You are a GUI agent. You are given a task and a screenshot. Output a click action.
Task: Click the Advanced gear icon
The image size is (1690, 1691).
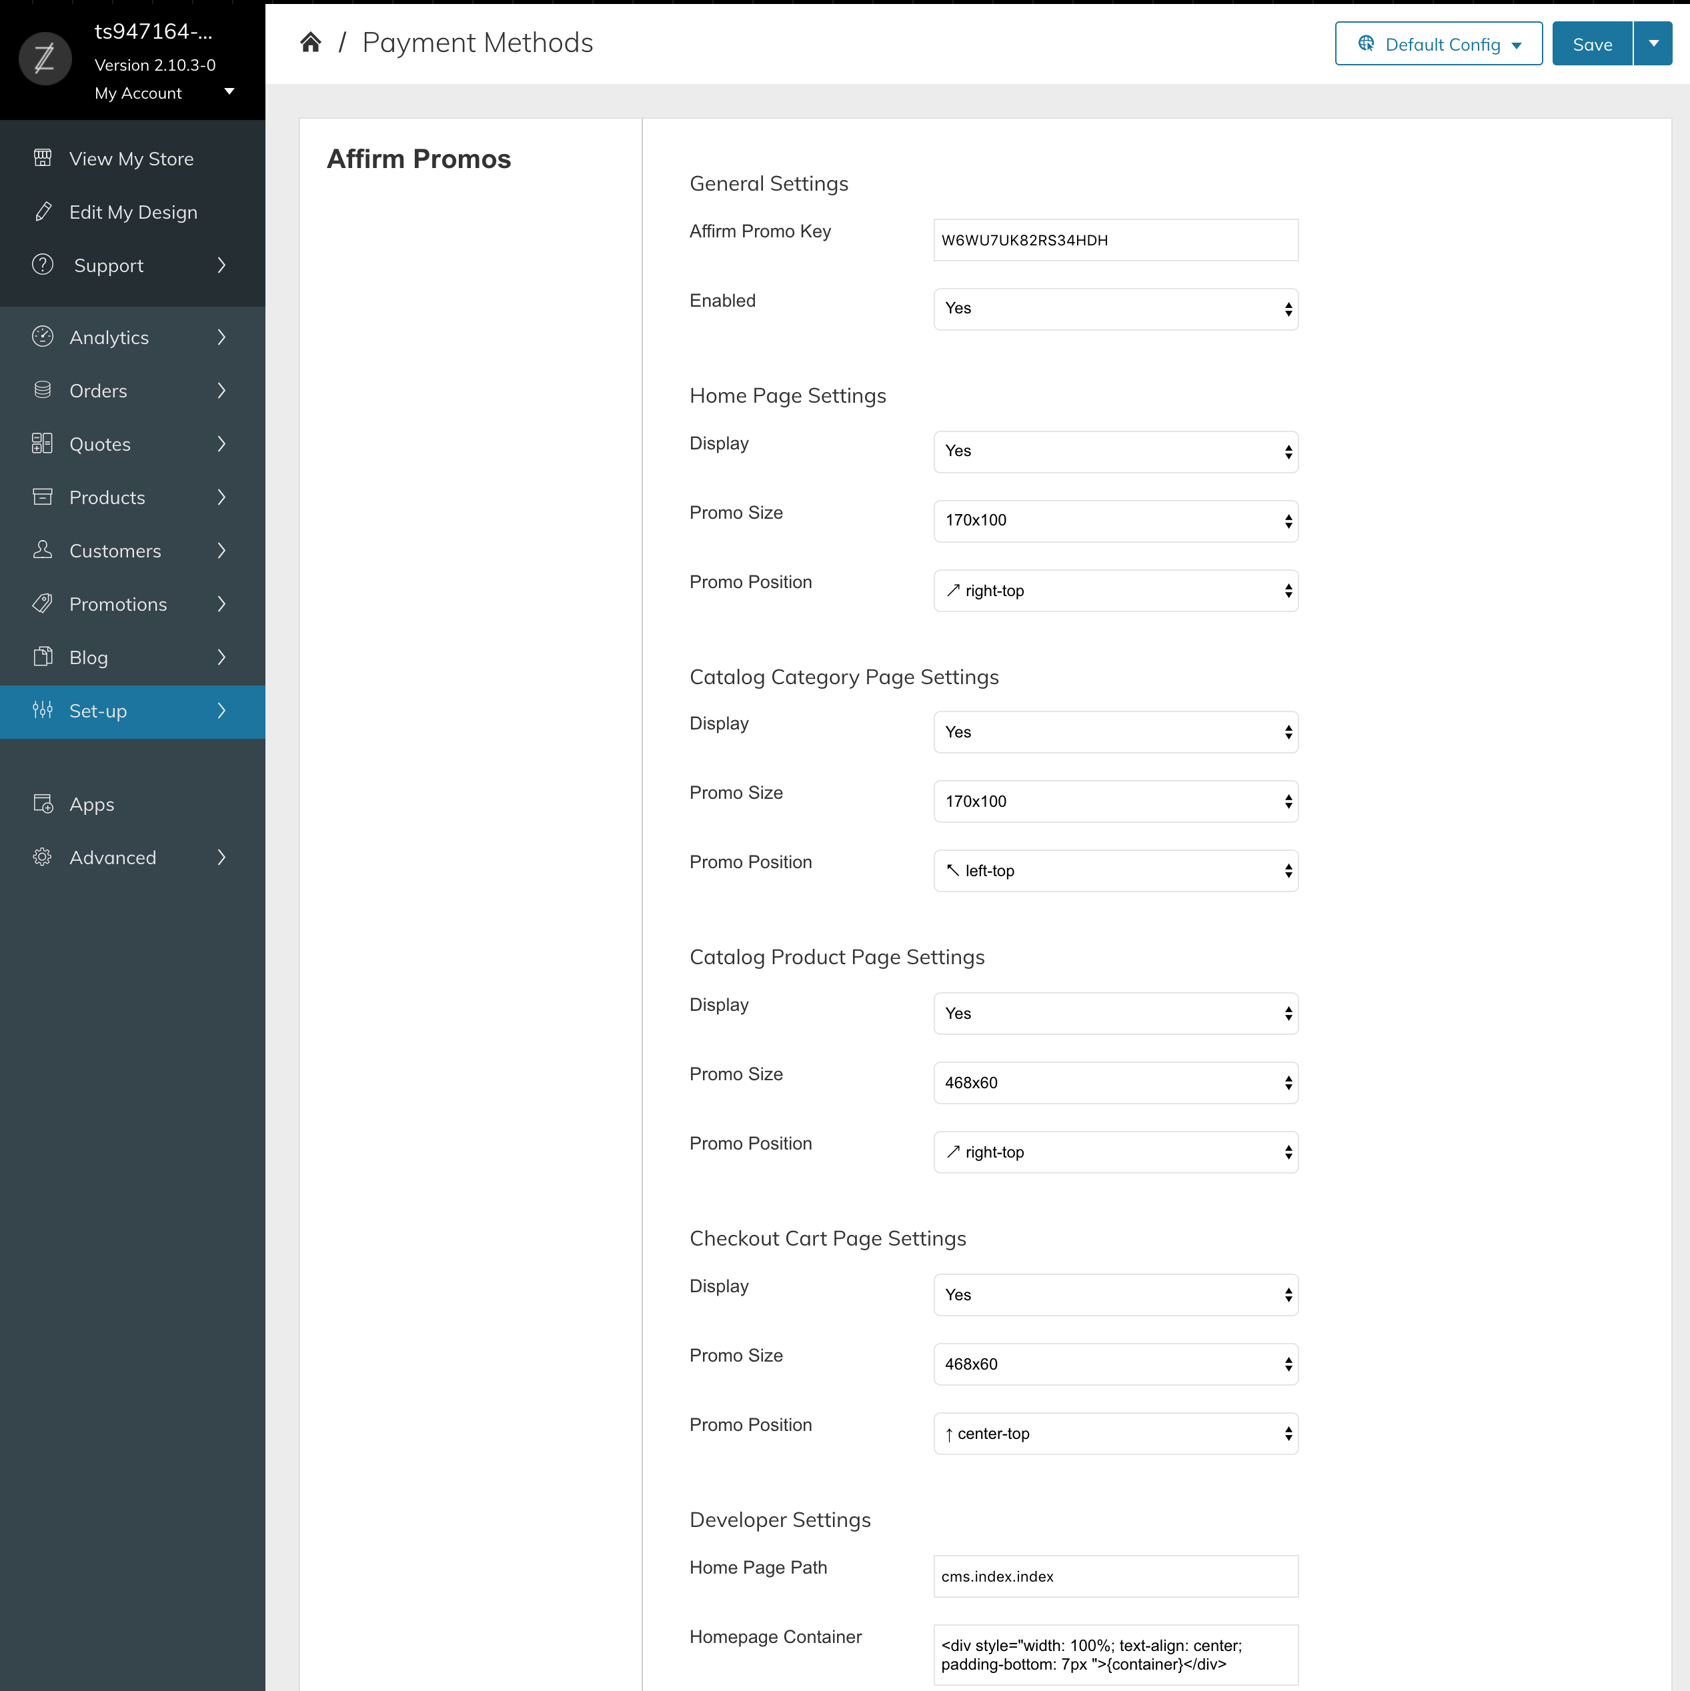click(x=42, y=857)
